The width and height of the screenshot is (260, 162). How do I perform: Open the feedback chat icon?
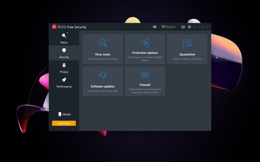183,27
